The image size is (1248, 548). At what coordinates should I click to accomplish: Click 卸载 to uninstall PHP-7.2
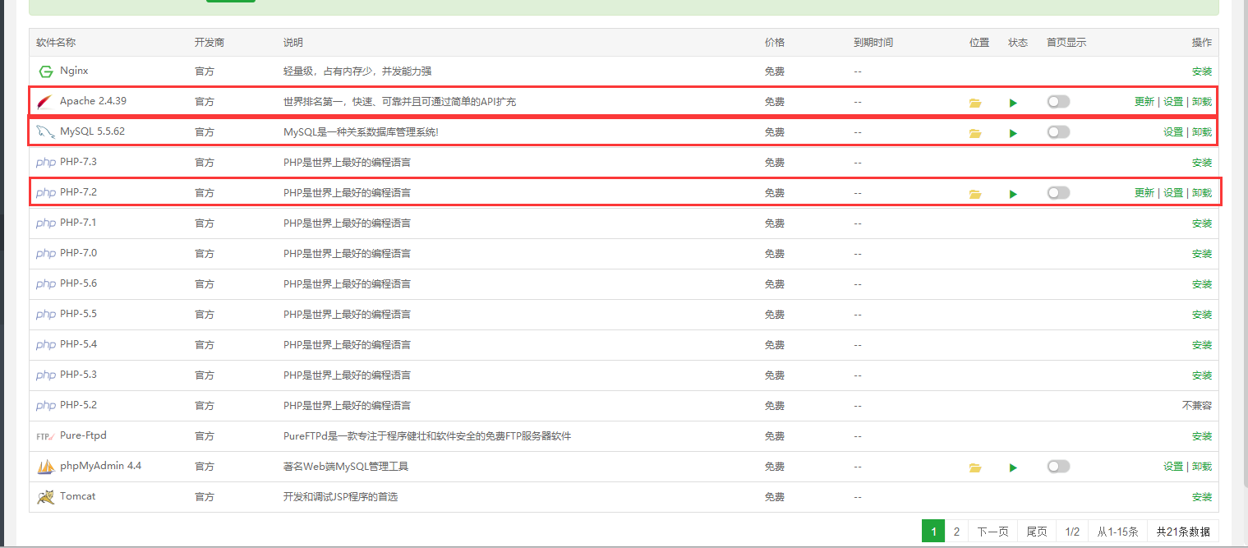click(x=1202, y=193)
